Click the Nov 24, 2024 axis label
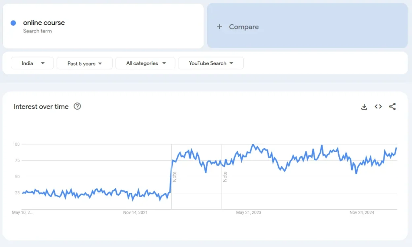412x247 pixels. coord(361,212)
